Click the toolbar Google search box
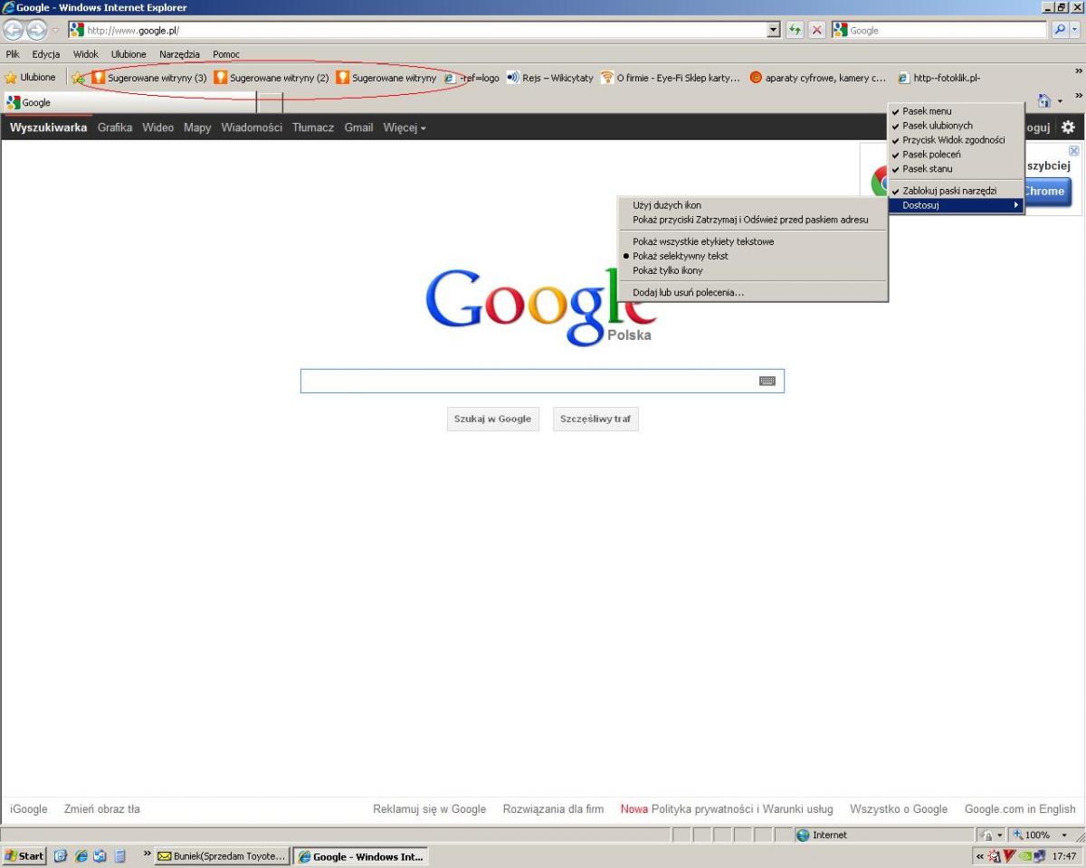This screenshot has width=1086, height=868. pyautogui.click(x=939, y=30)
